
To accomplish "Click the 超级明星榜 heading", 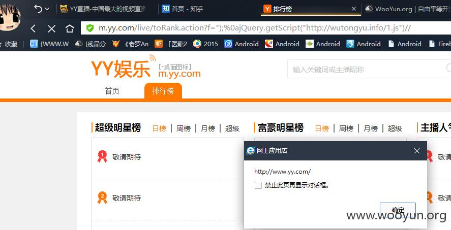I will [118, 127].
